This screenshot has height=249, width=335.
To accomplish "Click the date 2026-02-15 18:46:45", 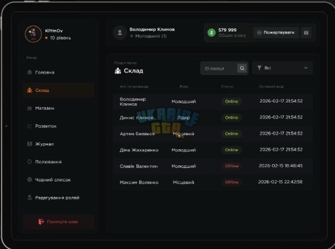I will click(x=281, y=165).
